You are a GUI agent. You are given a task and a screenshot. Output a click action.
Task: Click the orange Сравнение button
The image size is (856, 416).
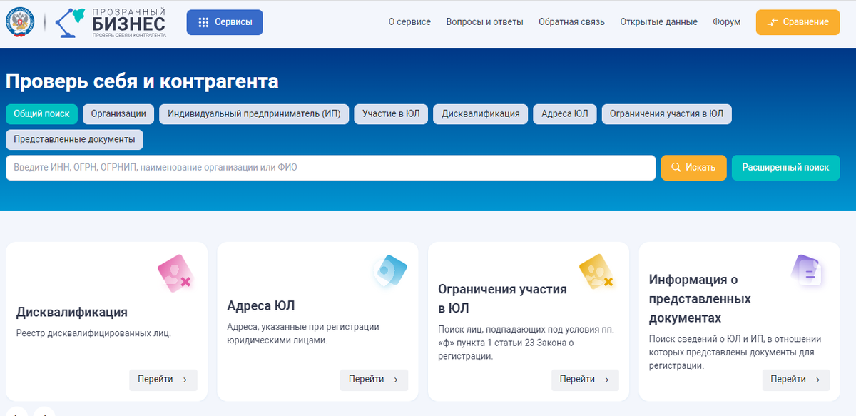[798, 22]
